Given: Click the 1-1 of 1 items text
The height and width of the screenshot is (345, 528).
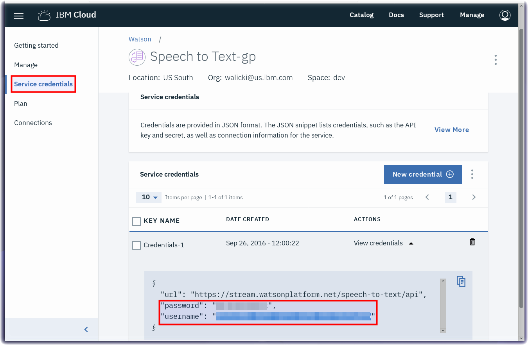Looking at the screenshot, I should 226,197.
